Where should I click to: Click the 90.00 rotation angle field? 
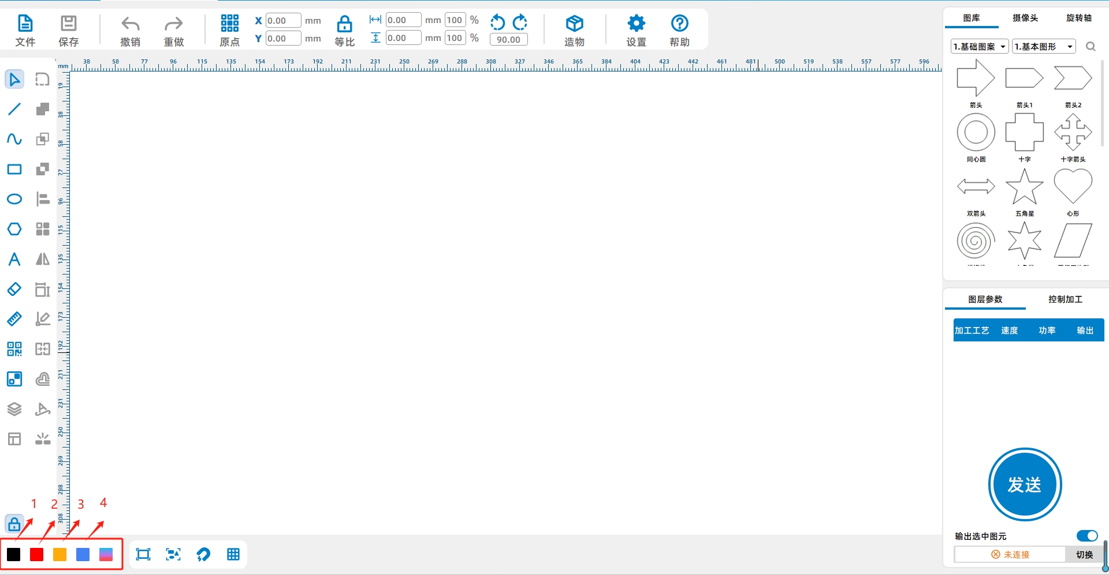tap(508, 40)
